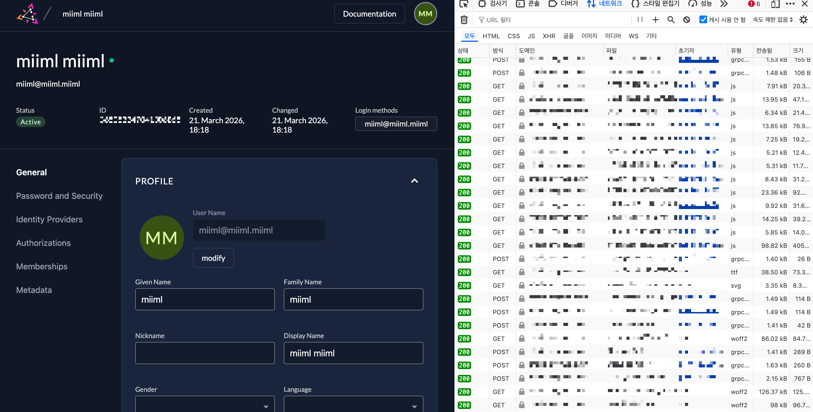Show all requests (모두) filter
Viewport: 813px width, 412px height.
pos(469,36)
